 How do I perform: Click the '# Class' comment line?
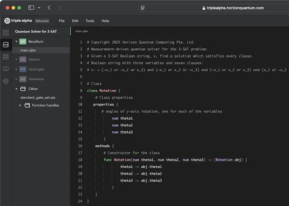click(94, 84)
